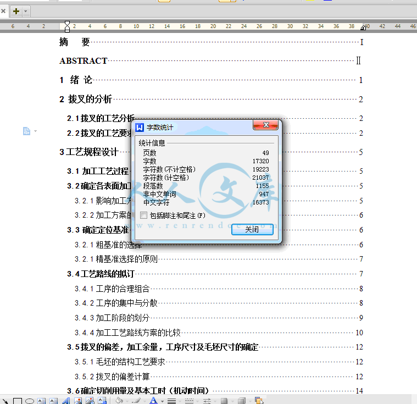Click the 非中文单词 value 947
This screenshot has height=404, width=417.
tap(264, 194)
